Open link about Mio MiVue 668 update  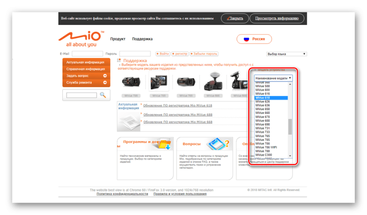point(178,122)
